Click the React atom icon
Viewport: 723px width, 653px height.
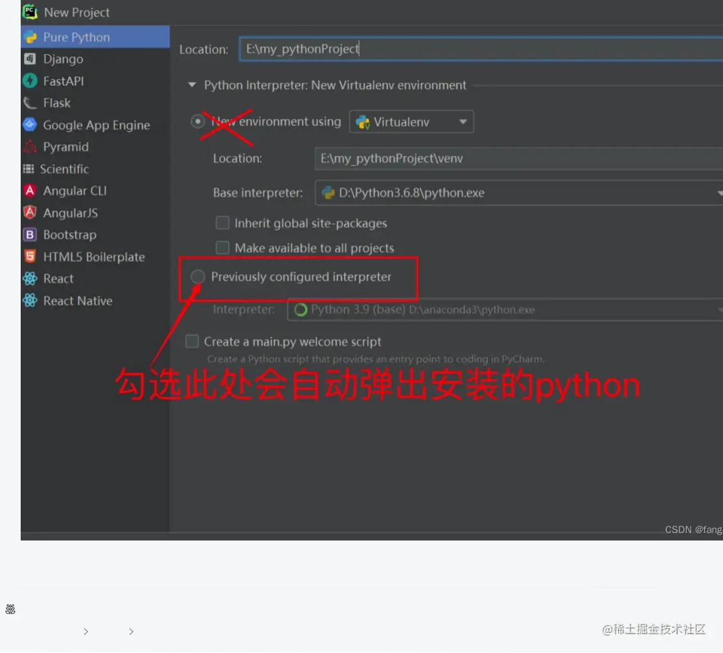[30, 279]
